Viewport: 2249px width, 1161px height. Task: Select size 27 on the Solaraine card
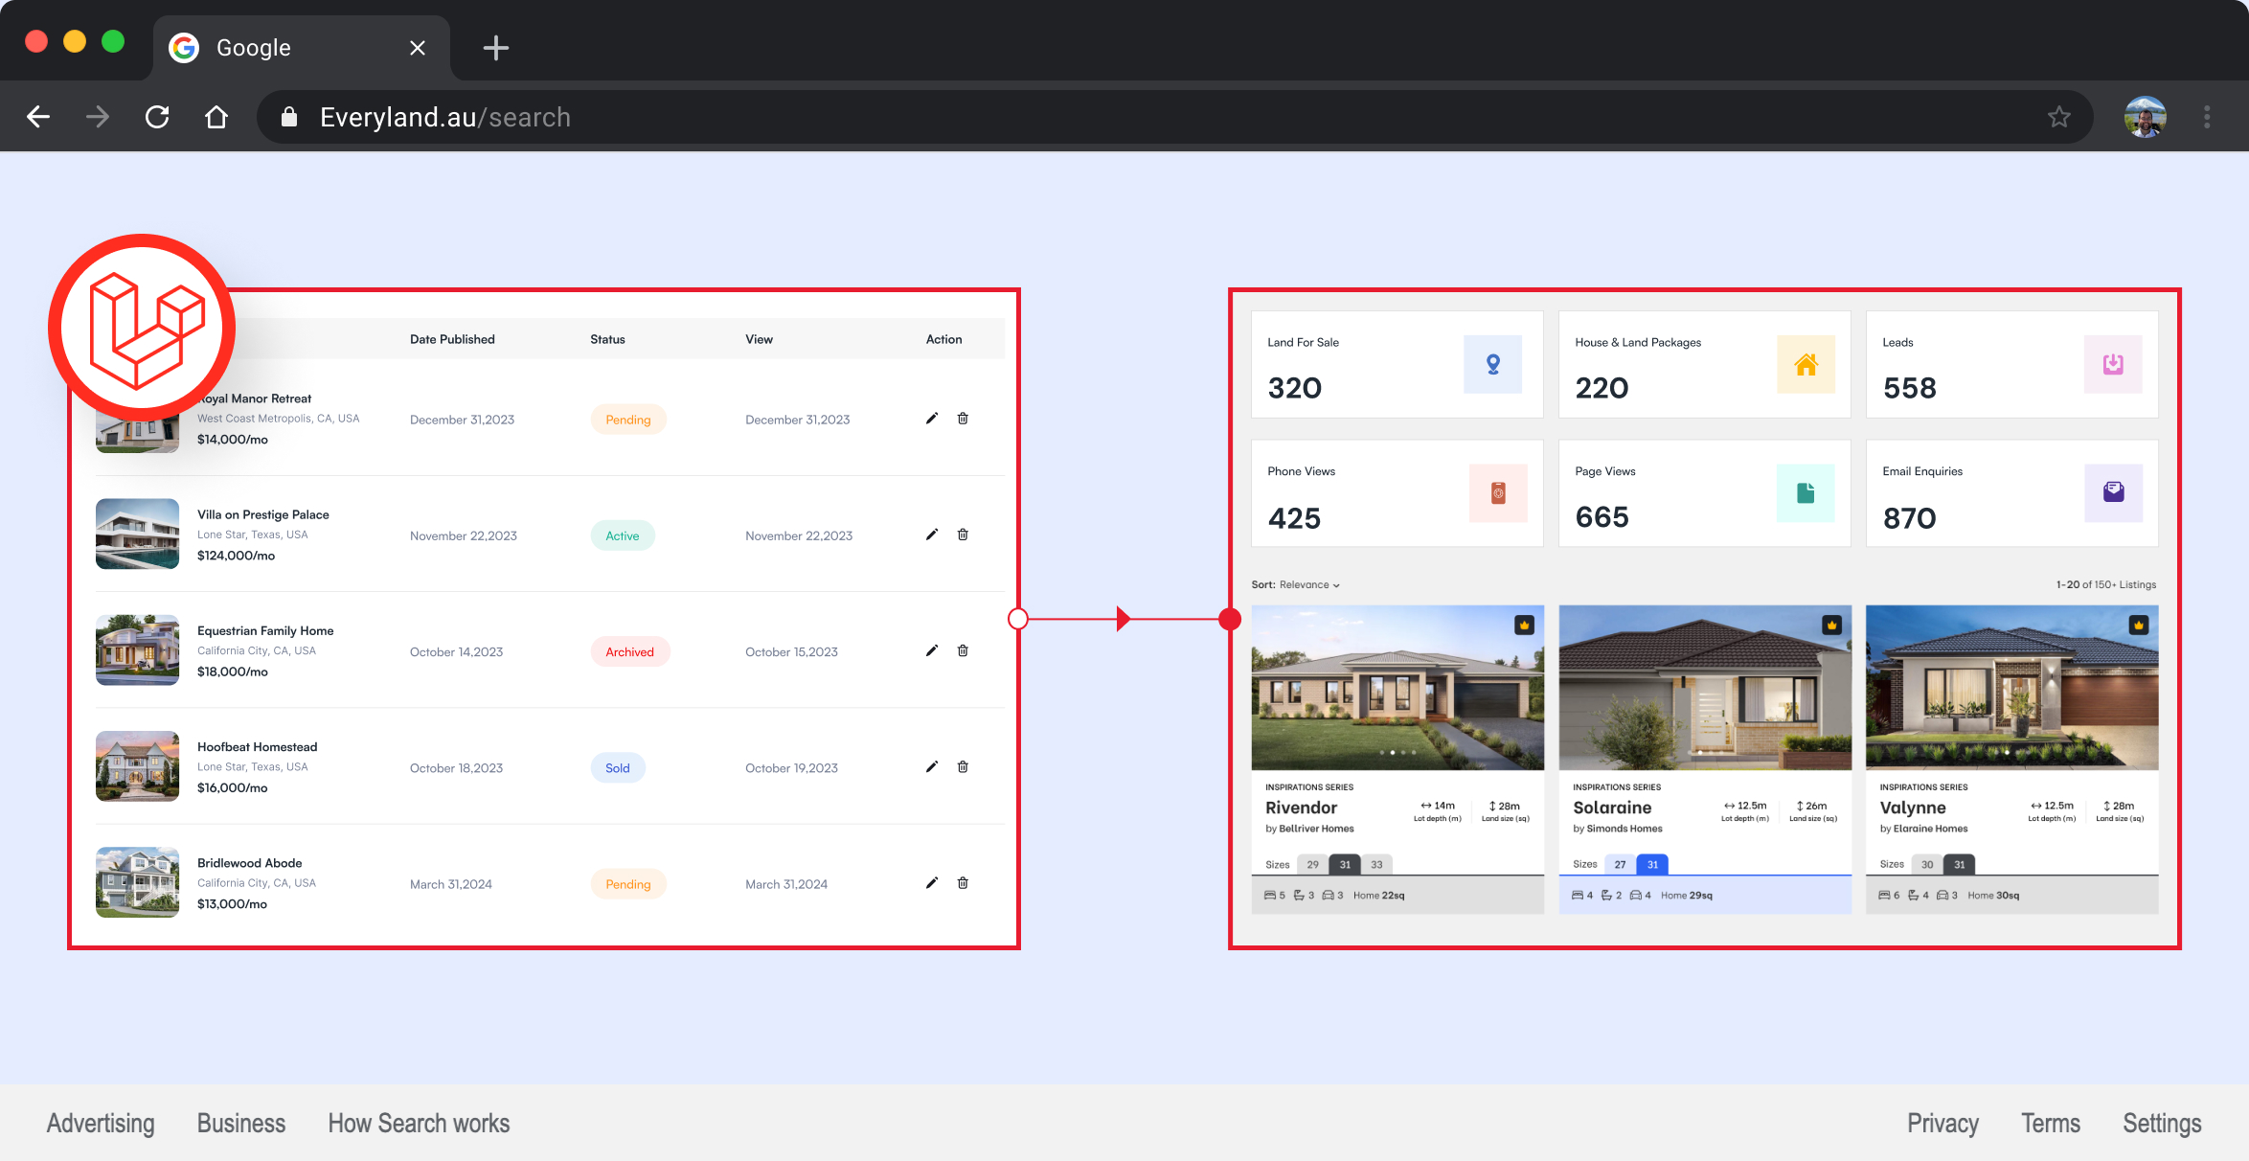point(1620,864)
